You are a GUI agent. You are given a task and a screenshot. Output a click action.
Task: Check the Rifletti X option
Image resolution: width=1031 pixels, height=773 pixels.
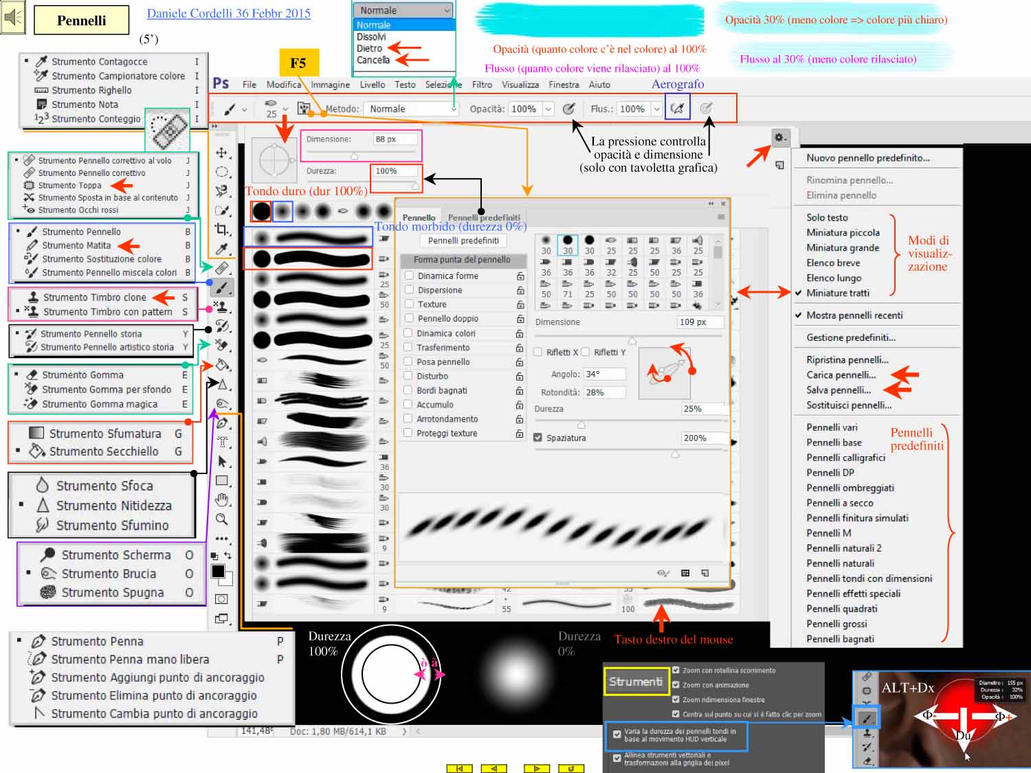538,352
